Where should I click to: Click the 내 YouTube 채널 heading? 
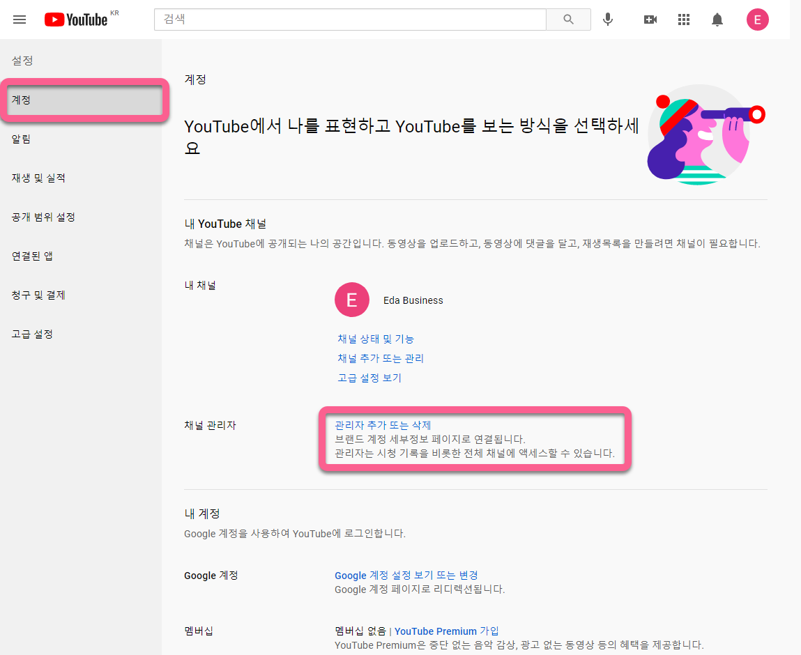point(225,224)
